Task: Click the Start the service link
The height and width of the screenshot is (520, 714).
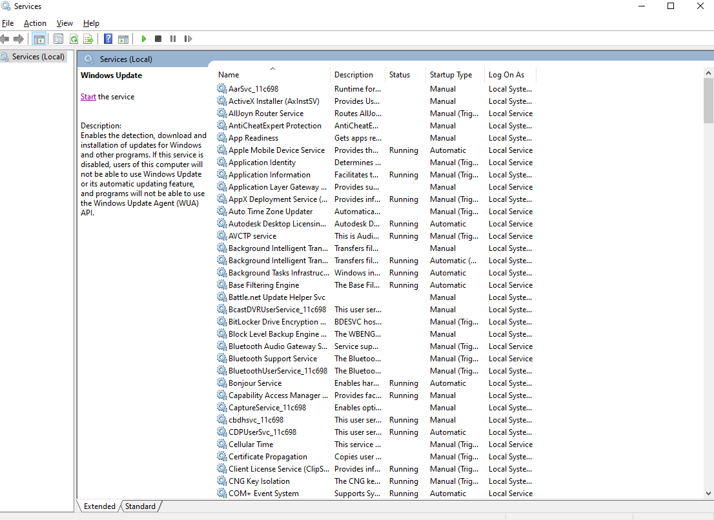Action: point(88,97)
